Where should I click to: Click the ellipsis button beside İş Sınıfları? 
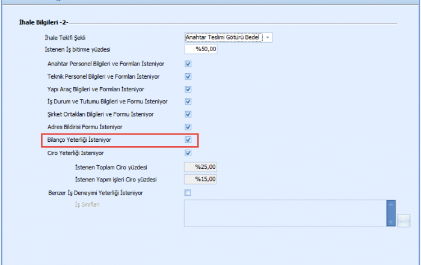coord(404,221)
